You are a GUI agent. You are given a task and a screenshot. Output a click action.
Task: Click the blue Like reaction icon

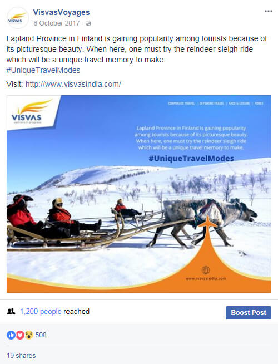pyautogui.click(x=11, y=335)
